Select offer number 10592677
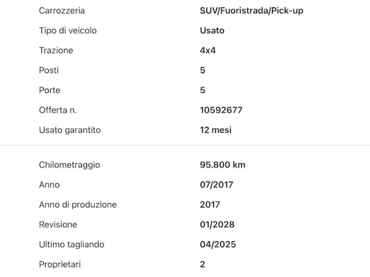The image size is (370, 277). (x=221, y=110)
